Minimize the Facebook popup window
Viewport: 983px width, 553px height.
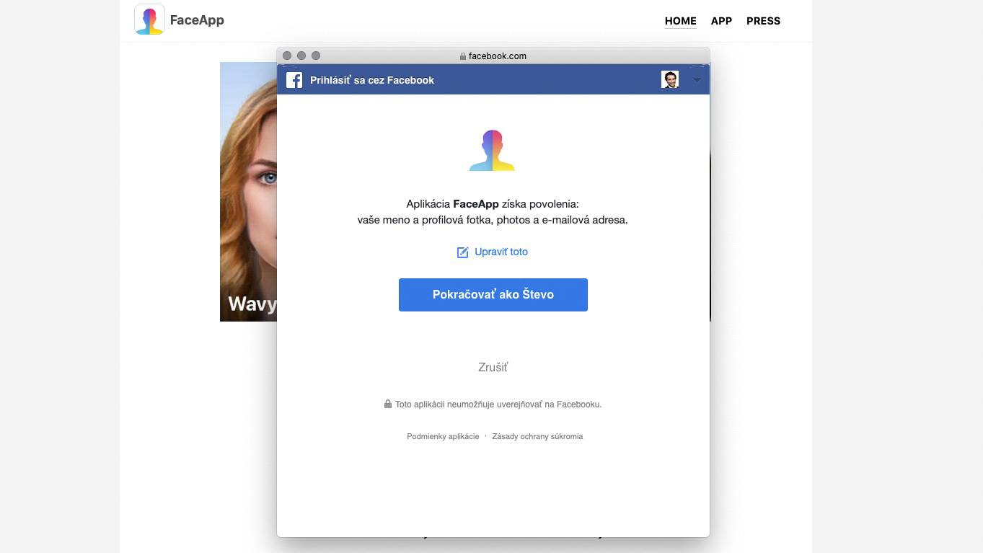tap(301, 56)
